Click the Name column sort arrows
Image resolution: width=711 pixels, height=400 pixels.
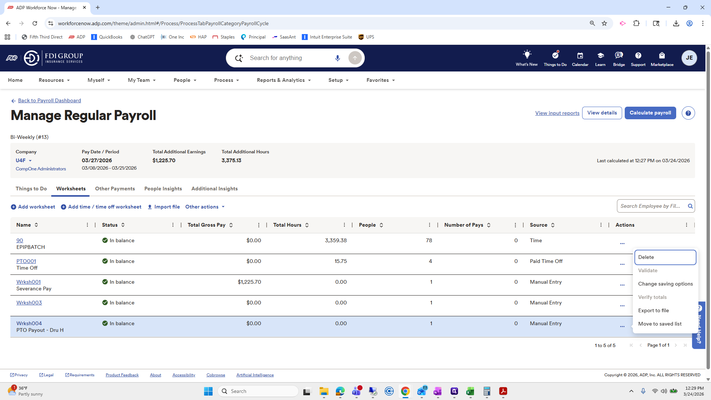tap(36, 225)
